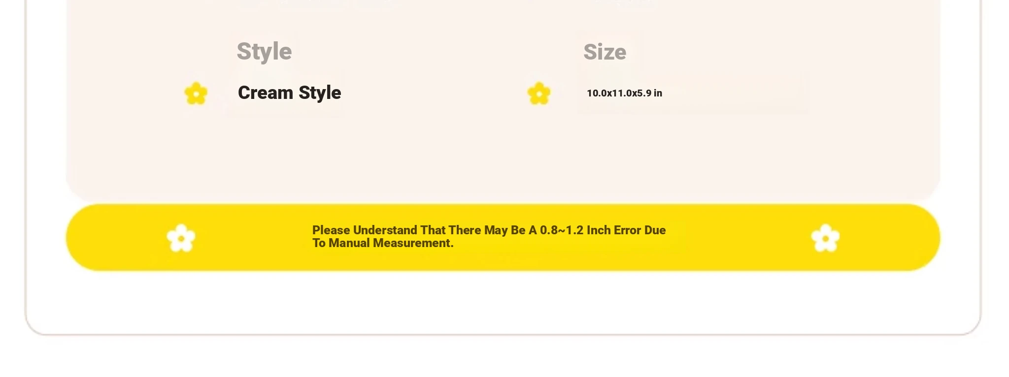Select the Style heading
Screen dimensions: 1009x377
264,52
